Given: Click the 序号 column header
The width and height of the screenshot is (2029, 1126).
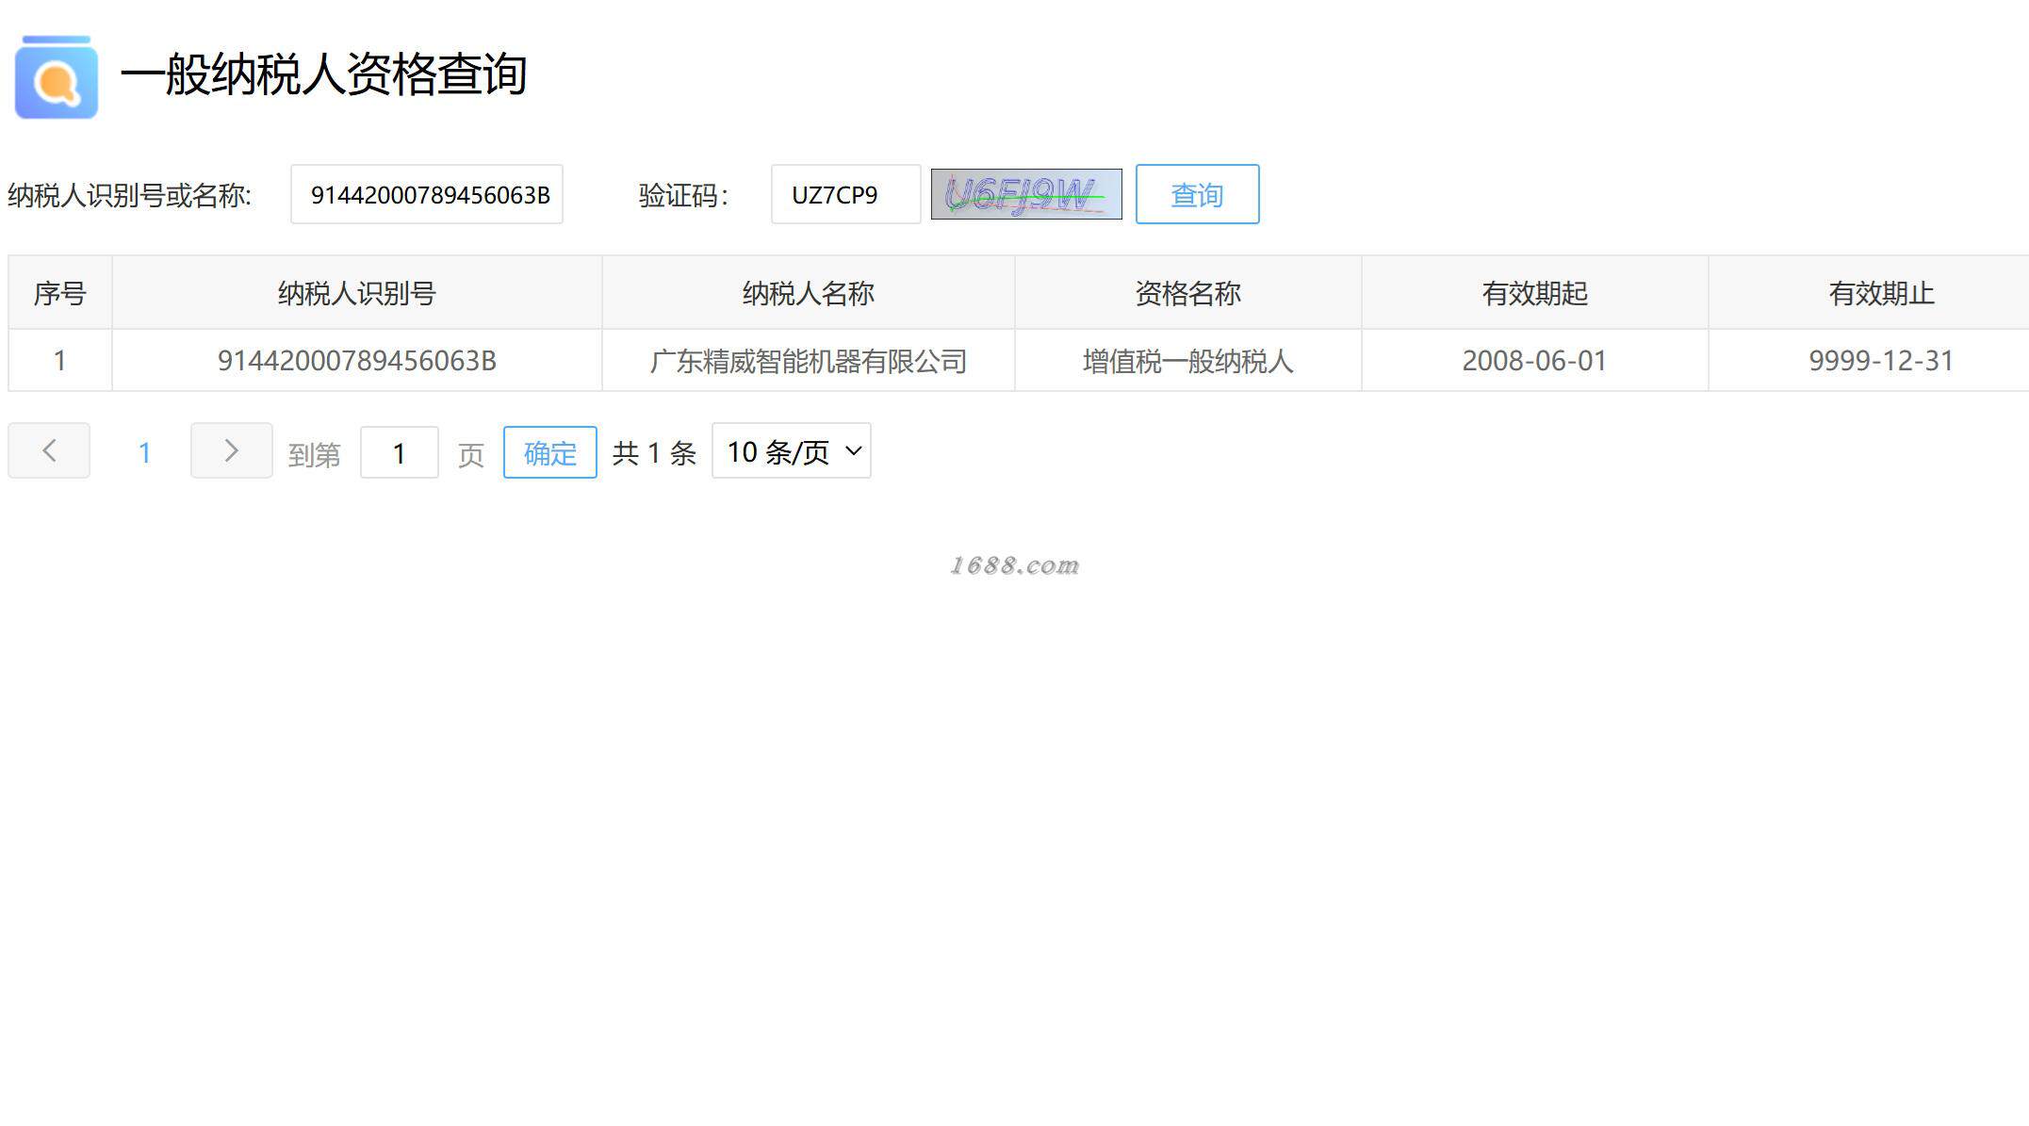Looking at the screenshot, I should [x=59, y=293].
